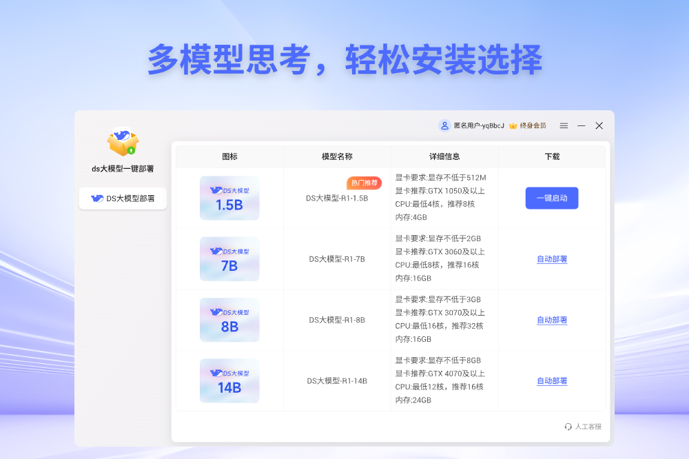
Task: Click the crown 终身会员 membership icon
Action: pyautogui.click(x=513, y=125)
